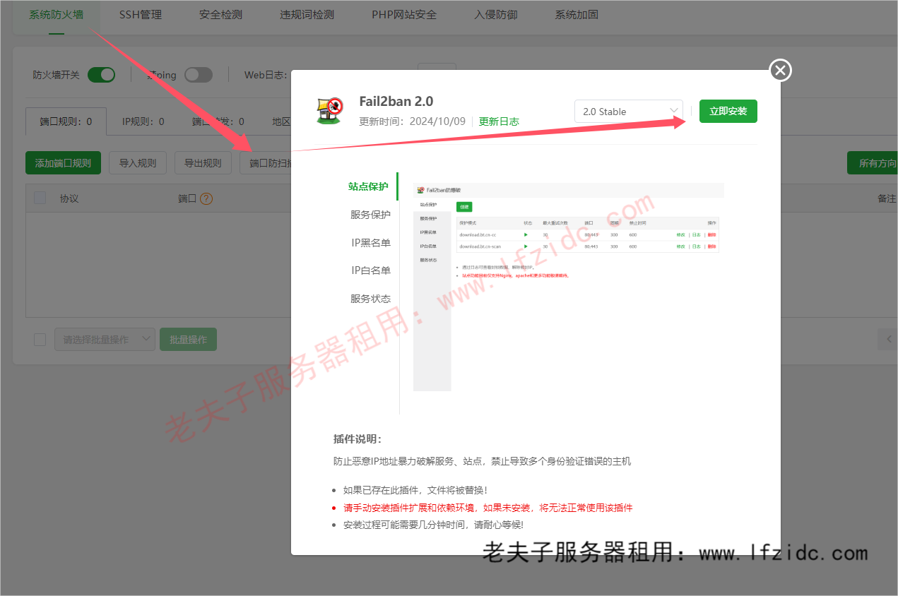Switch to the PHP网站安全 tab

coord(404,14)
